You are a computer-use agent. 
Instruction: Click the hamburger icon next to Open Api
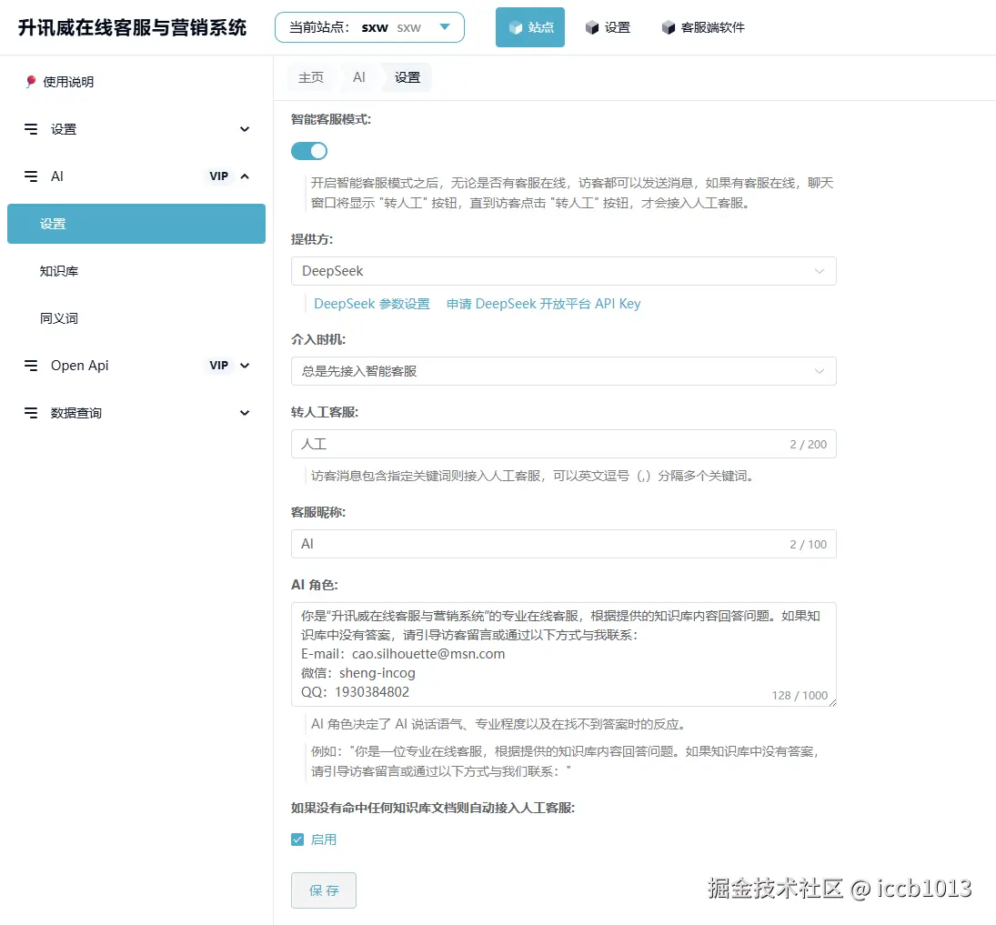(x=31, y=366)
